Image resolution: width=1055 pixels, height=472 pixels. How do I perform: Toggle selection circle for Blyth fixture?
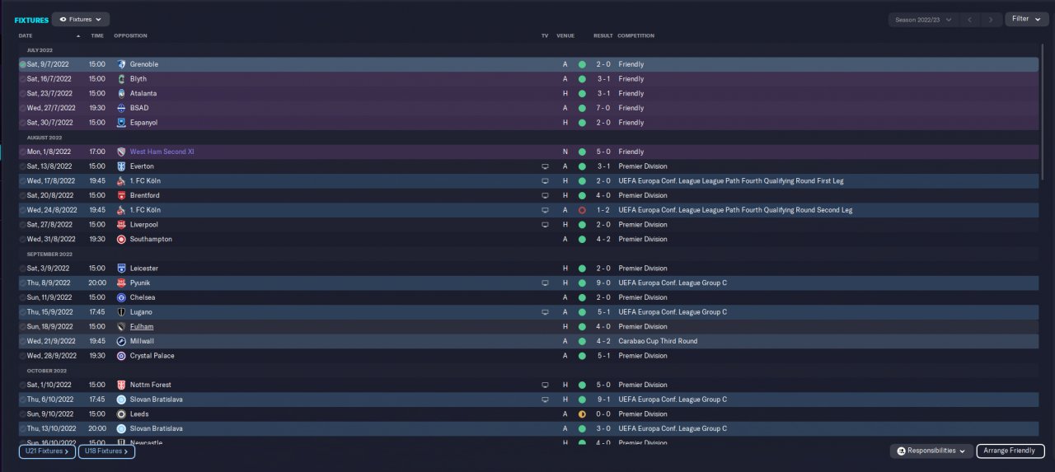coord(22,79)
